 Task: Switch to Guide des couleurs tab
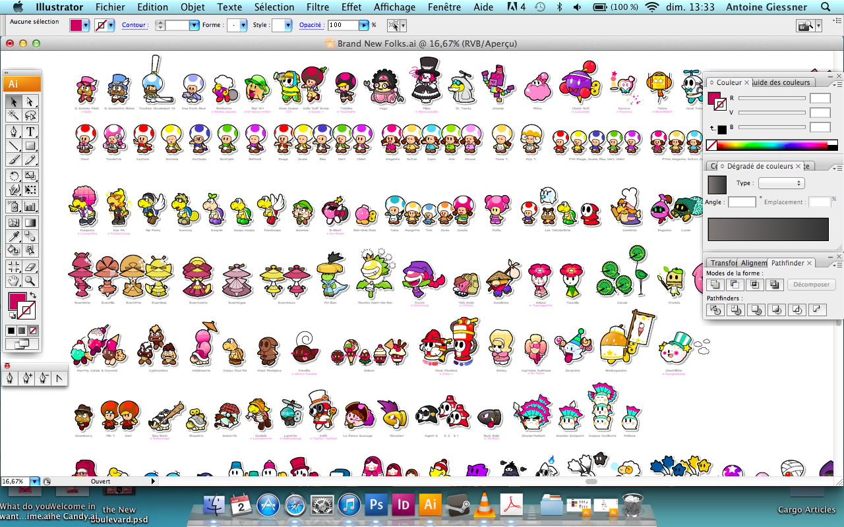(x=782, y=82)
